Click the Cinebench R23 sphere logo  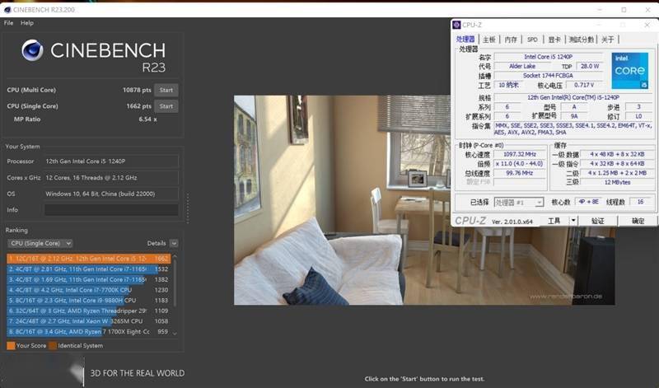pos(33,50)
